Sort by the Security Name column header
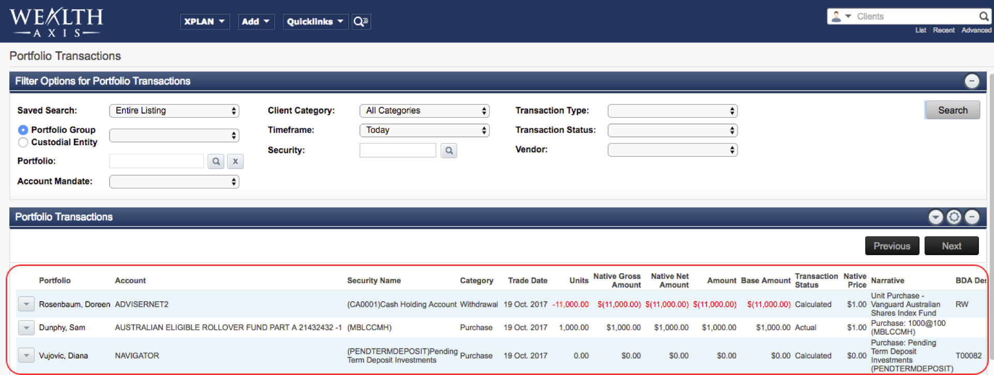The width and height of the screenshot is (994, 375). pyautogui.click(x=374, y=280)
